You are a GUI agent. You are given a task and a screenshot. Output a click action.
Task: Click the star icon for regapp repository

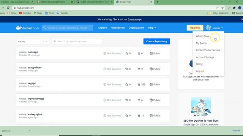coord(126,85)
